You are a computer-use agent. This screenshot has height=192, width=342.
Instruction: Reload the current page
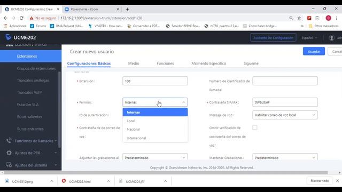pos(21,18)
